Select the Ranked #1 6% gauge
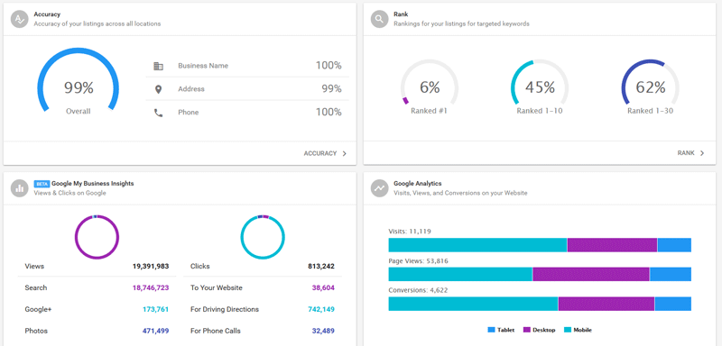The image size is (722, 346). tap(430, 87)
